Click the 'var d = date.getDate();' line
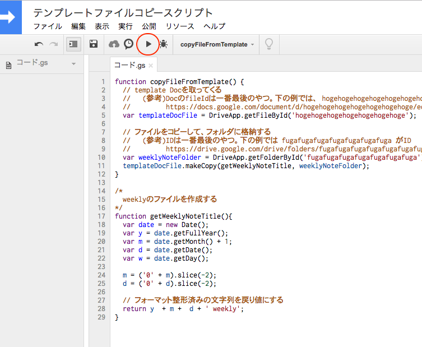Image resolution: width=422 pixels, height=347 pixels. (x=168, y=250)
